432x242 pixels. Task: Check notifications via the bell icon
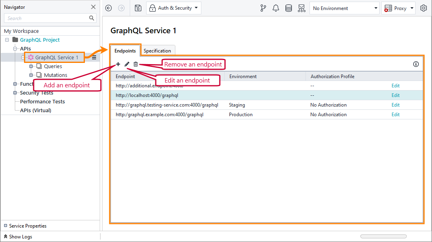(276, 8)
